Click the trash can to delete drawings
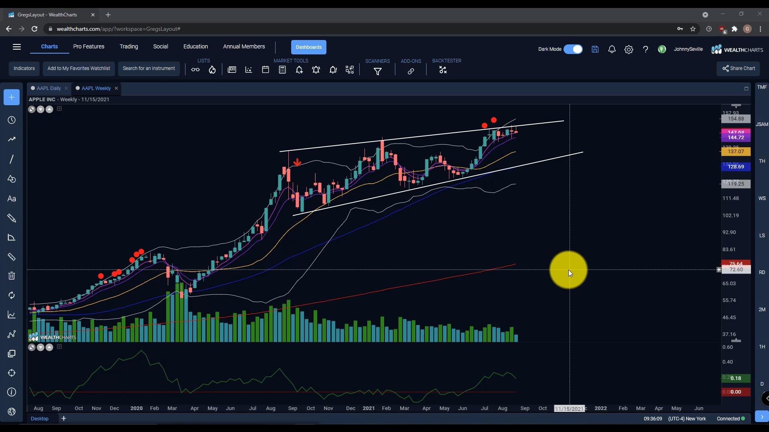 [12, 276]
